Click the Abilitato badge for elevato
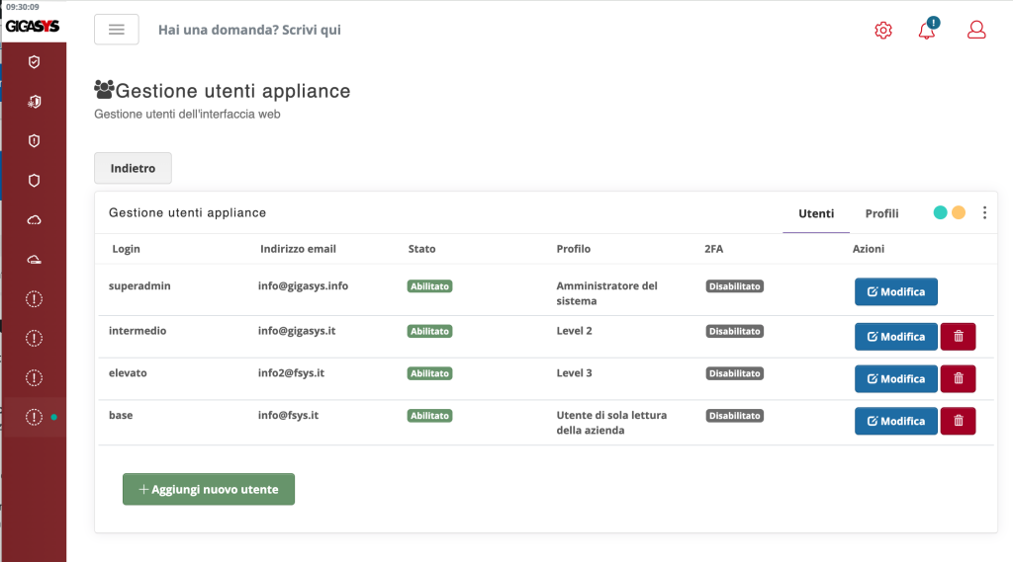The height and width of the screenshot is (562, 1013). (x=429, y=373)
